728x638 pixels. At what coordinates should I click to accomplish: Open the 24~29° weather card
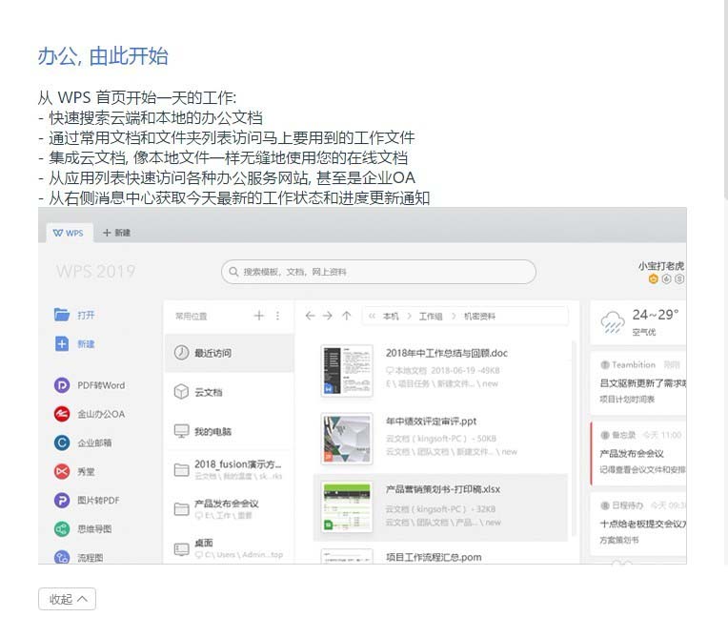[x=637, y=322]
